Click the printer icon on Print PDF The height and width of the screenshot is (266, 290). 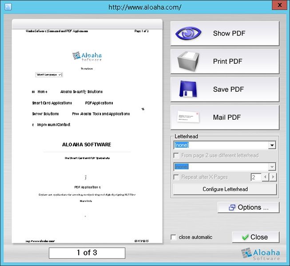coord(188,62)
